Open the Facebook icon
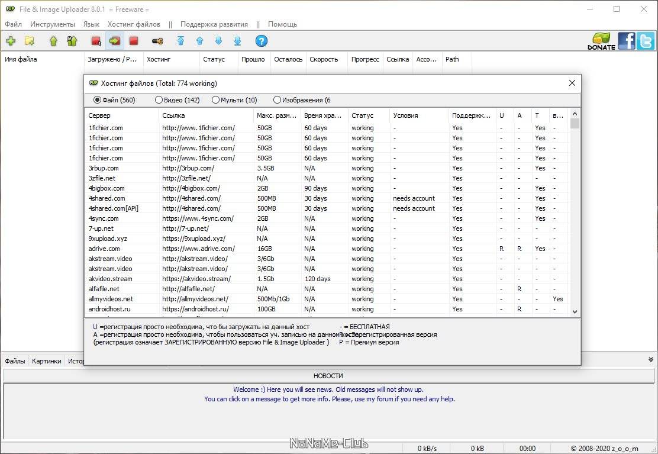658x454 pixels. coord(626,41)
